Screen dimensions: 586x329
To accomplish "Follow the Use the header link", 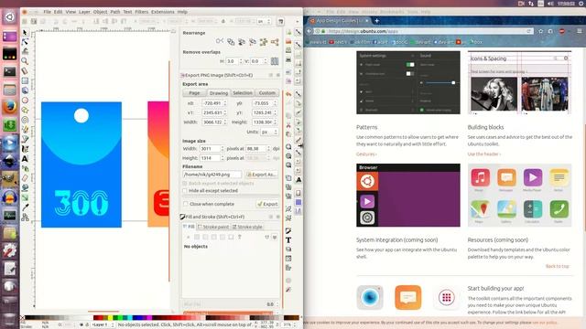I will [x=484, y=154].
